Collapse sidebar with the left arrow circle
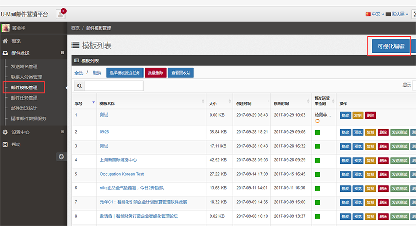The image size is (416, 226). (61, 156)
